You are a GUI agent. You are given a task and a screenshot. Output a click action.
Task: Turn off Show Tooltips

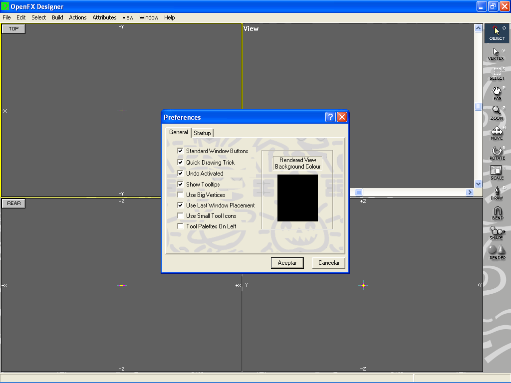point(180,185)
